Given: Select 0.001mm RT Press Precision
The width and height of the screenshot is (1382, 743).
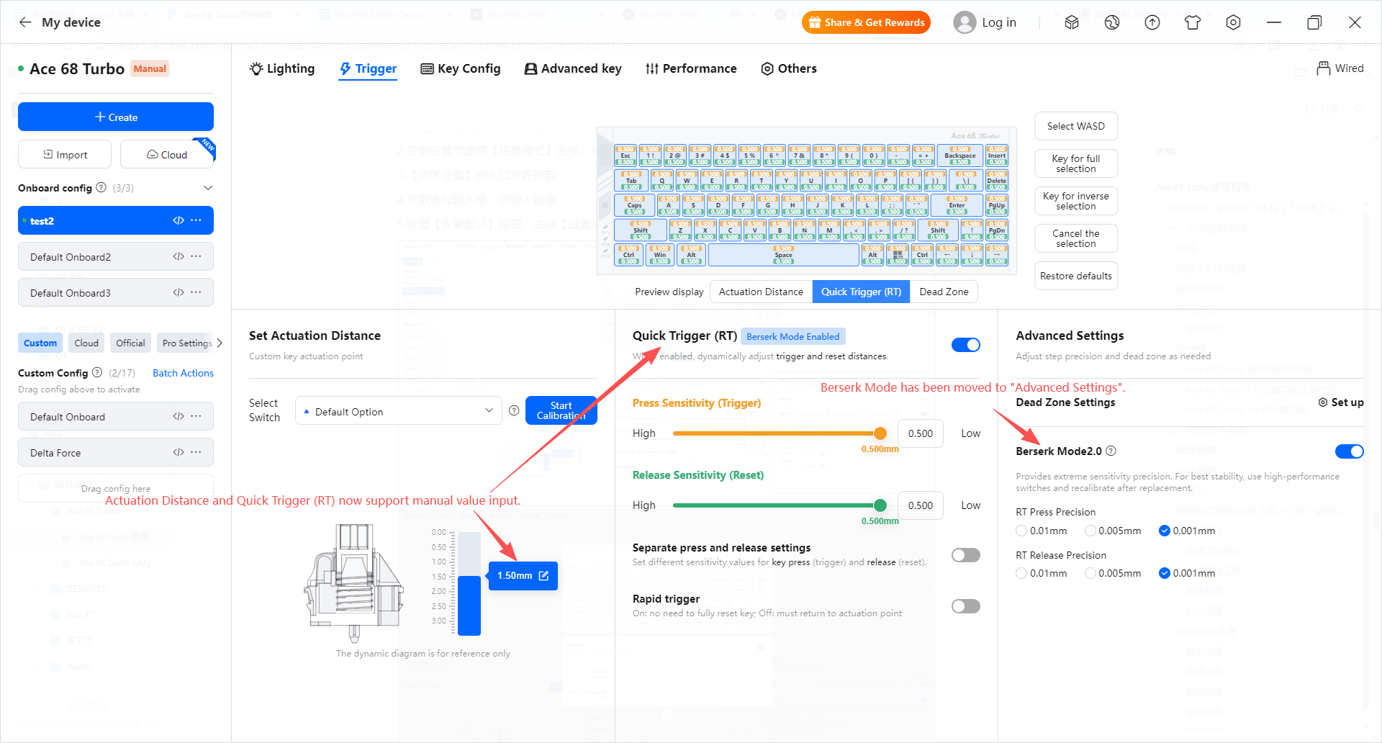Looking at the screenshot, I should (x=1165, y=531).
